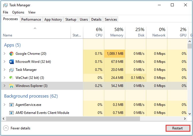Expand the Windows Explorer (3) group
The image size is (193, 136).
pyautogui.click(x=5, y=86)
